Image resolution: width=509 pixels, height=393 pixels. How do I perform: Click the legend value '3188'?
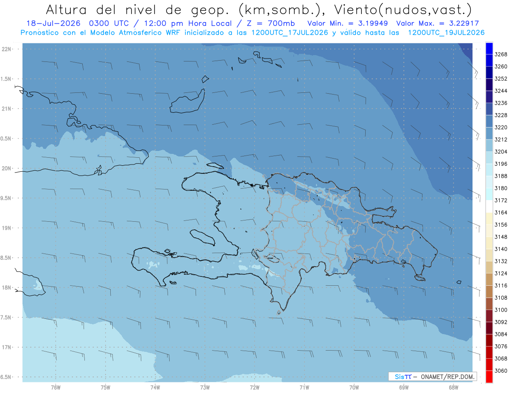click(x=501, y=176)
